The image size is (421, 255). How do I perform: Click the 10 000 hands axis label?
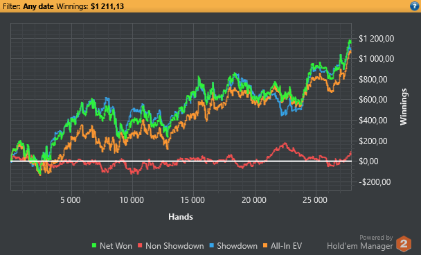tap(132, 200)
